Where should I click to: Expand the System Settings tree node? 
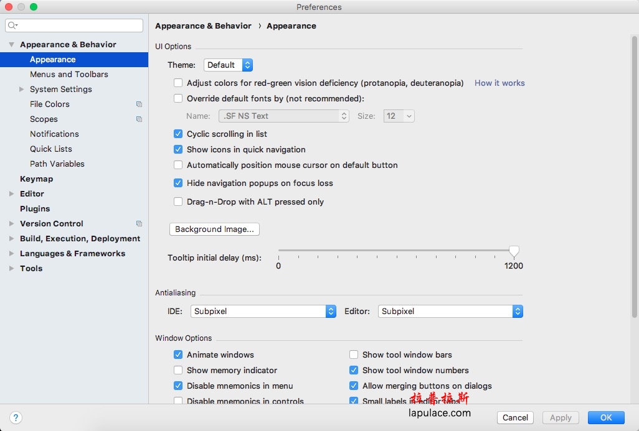coord(22,89)
